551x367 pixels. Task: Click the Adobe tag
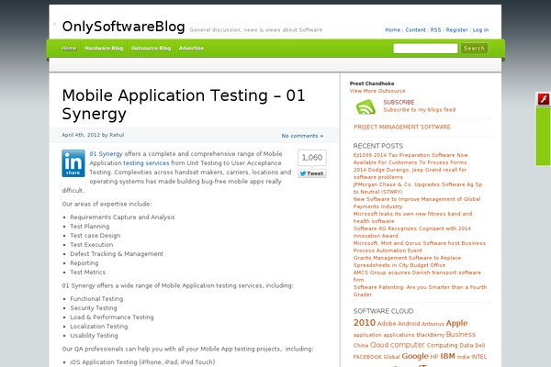click(x=387, y=324)
